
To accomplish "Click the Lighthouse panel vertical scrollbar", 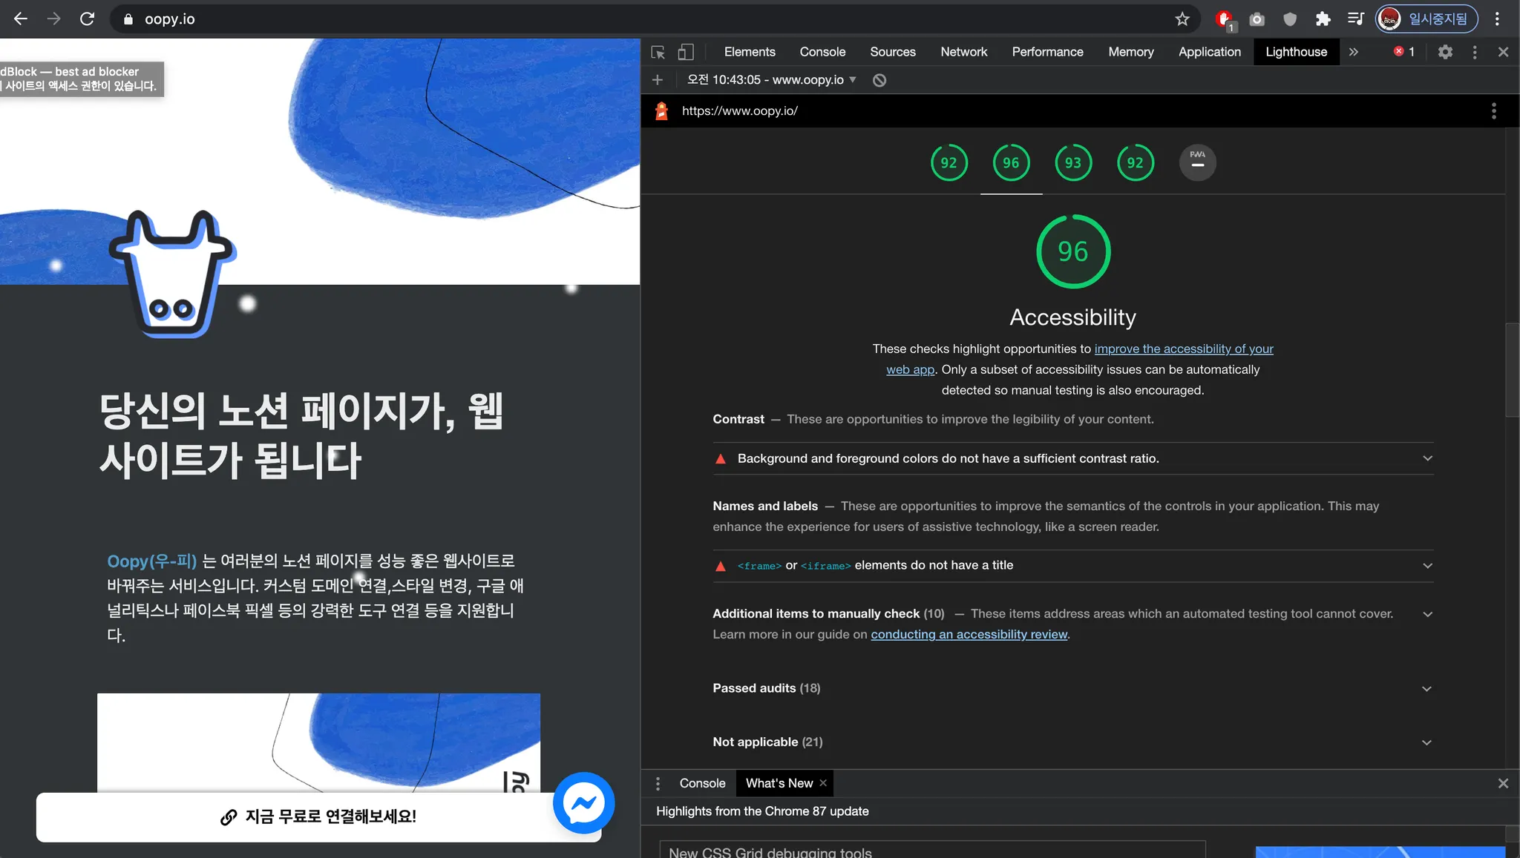I will (x=1512, y=369).
